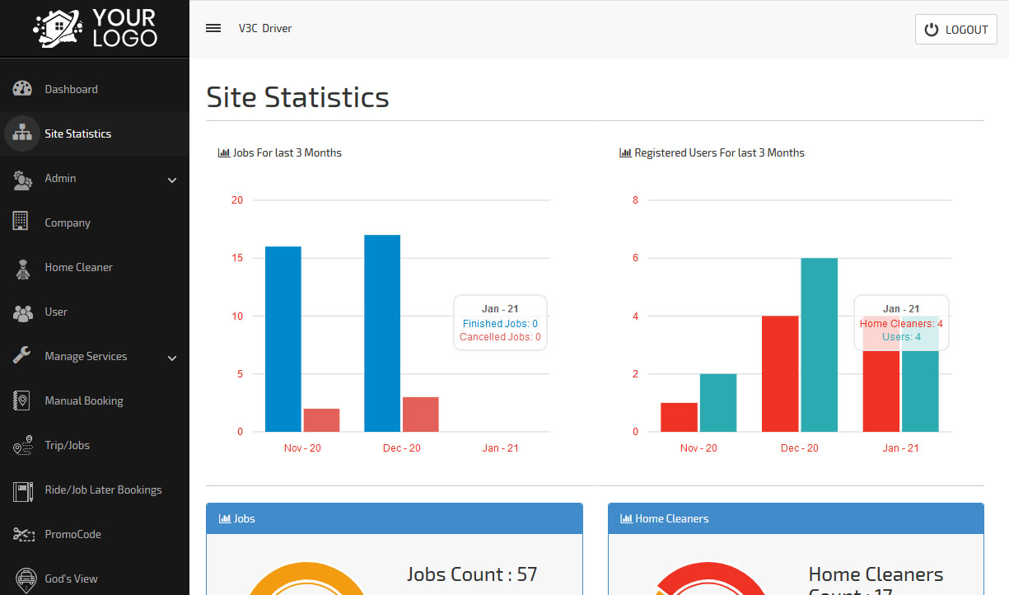Screen dimensions: 1009x595
Task: Click the Nov - 20 blue finished jobs bar
Action: 283,339
